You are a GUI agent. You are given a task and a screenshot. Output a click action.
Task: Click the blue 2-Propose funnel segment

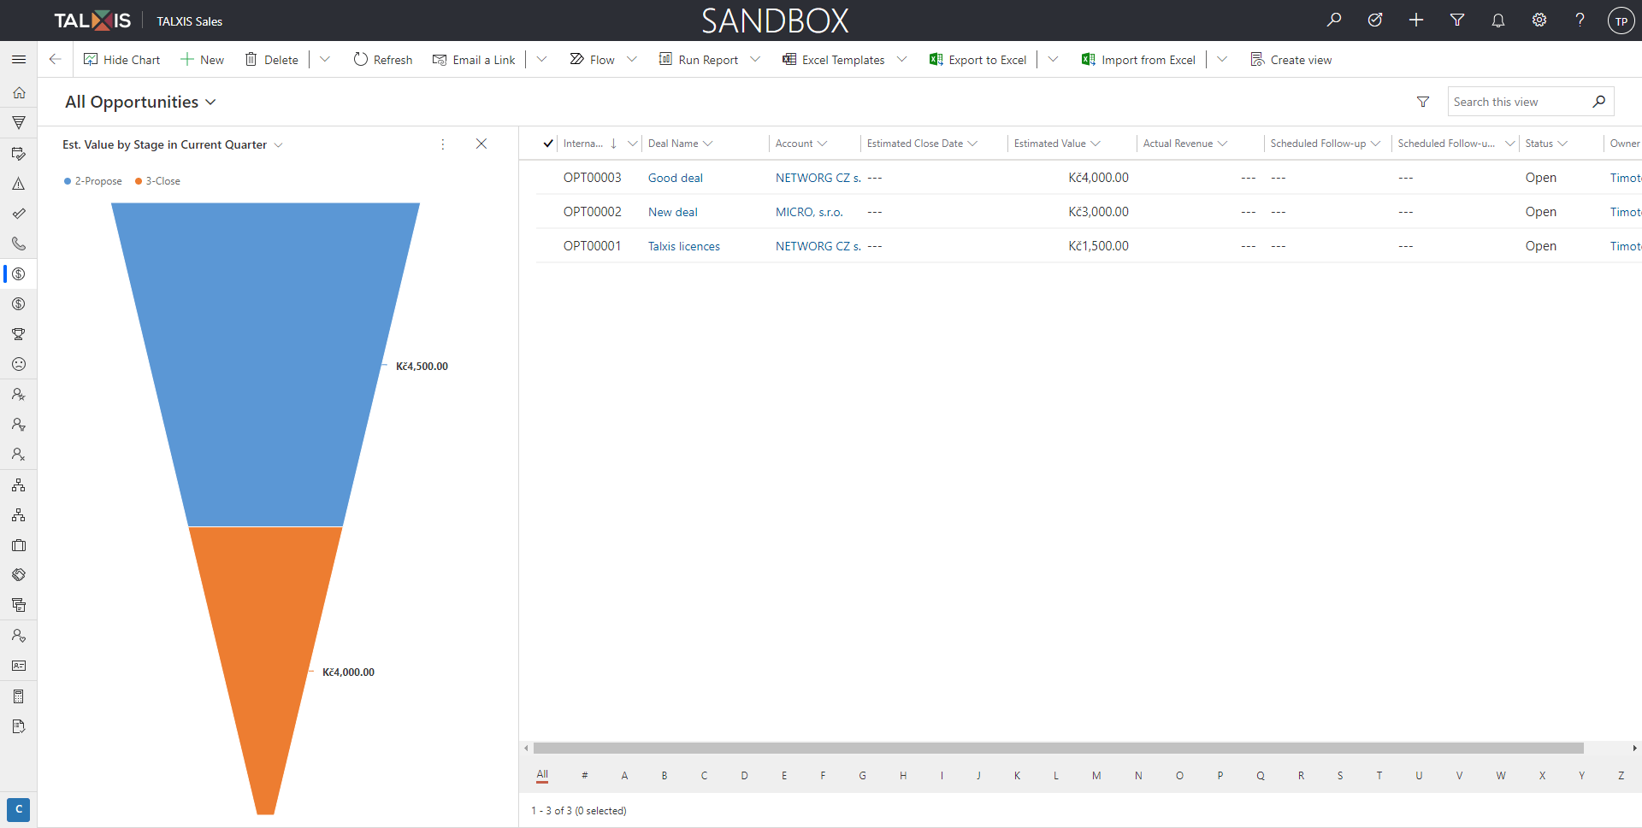[x=265, y=364]
